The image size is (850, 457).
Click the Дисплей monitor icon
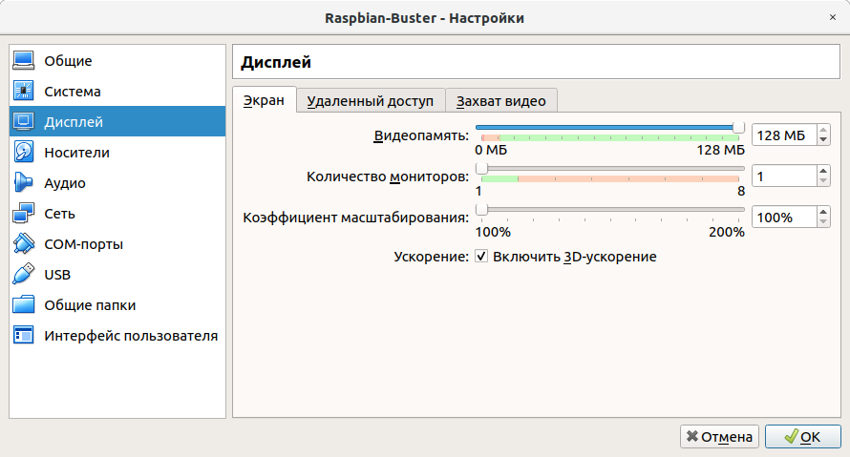pos(23,121)
